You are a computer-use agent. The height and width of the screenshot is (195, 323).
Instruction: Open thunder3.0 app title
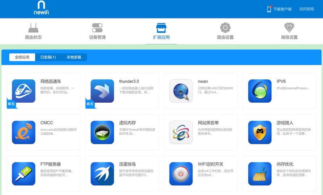129,81
